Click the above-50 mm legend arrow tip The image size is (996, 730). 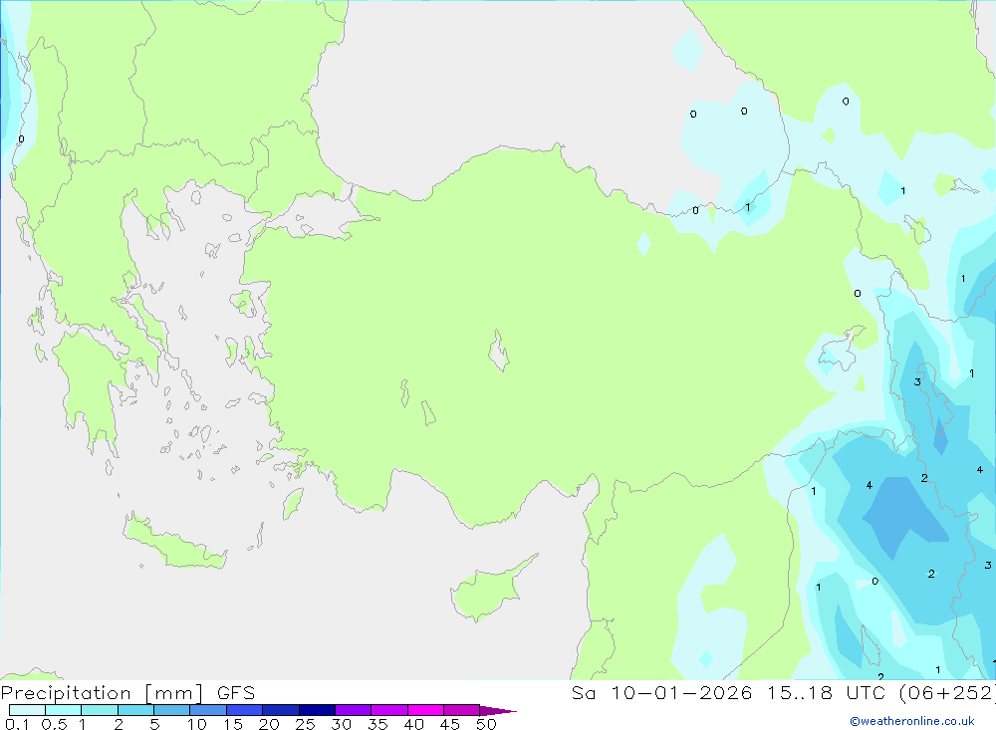(x=498, y=711)
